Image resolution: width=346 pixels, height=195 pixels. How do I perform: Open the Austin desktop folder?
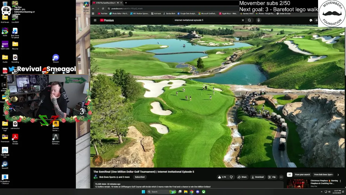click(5, 58)
